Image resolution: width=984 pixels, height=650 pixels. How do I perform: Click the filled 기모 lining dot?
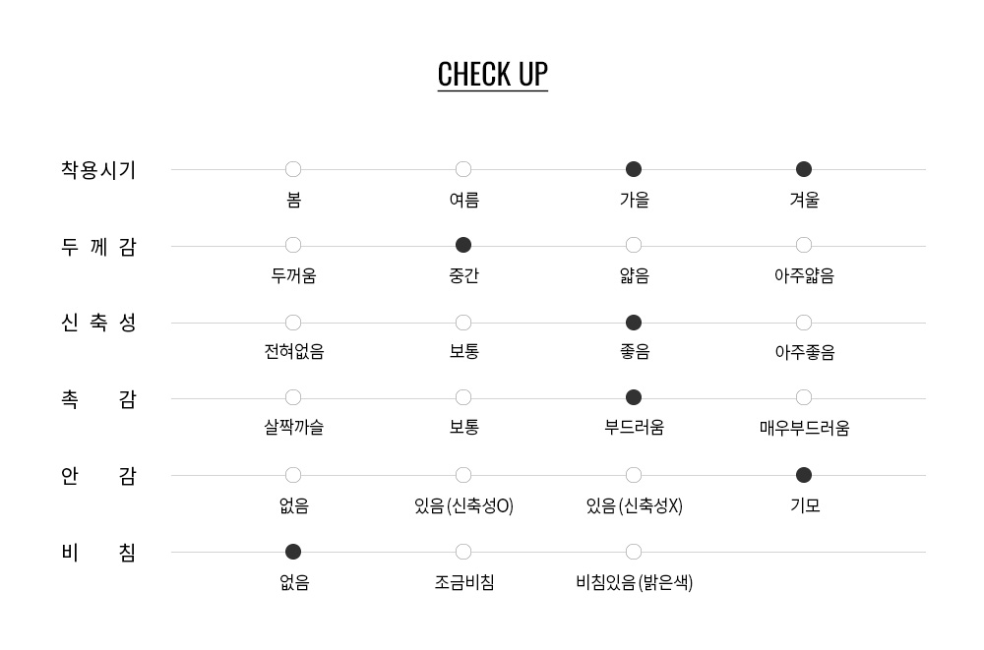pos(804,475)
